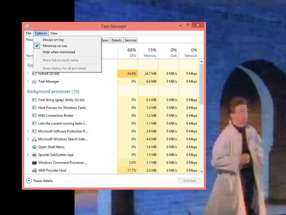Click the video playing behind Task Manager
The width and height of the screenshot is (286, 215).
(246, 107)
